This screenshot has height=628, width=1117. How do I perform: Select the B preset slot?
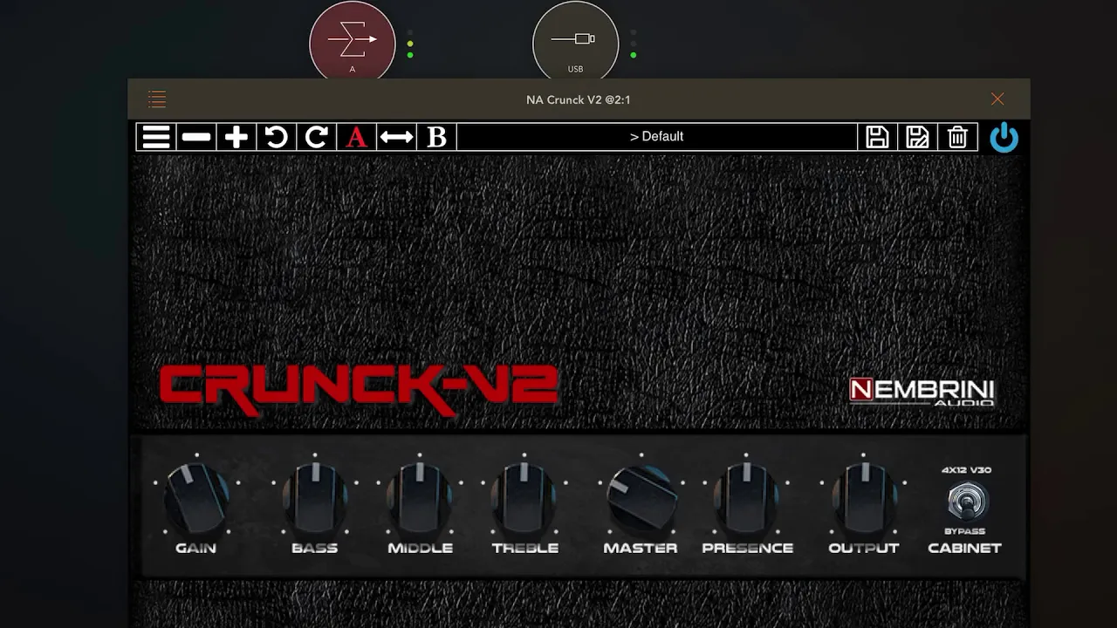[436, 137]
